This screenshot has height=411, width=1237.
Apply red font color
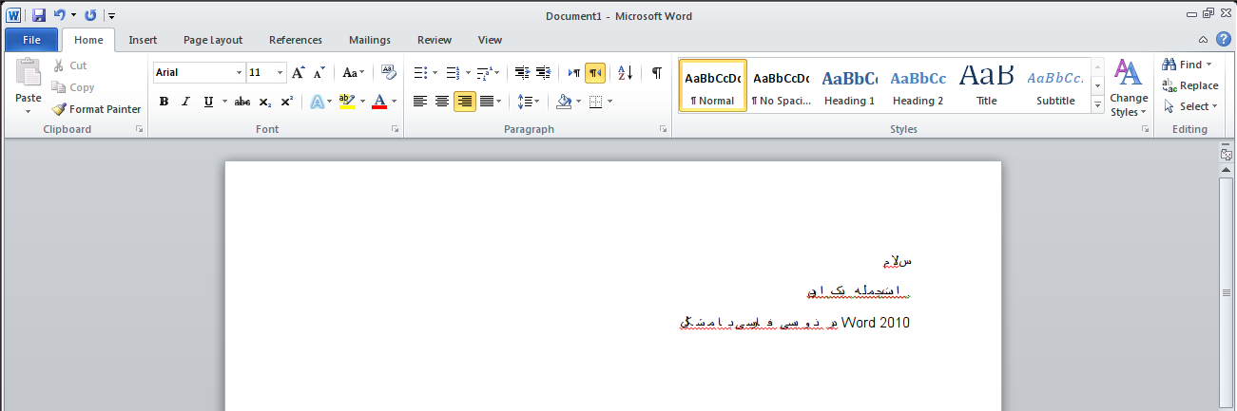tap(380, 102)
